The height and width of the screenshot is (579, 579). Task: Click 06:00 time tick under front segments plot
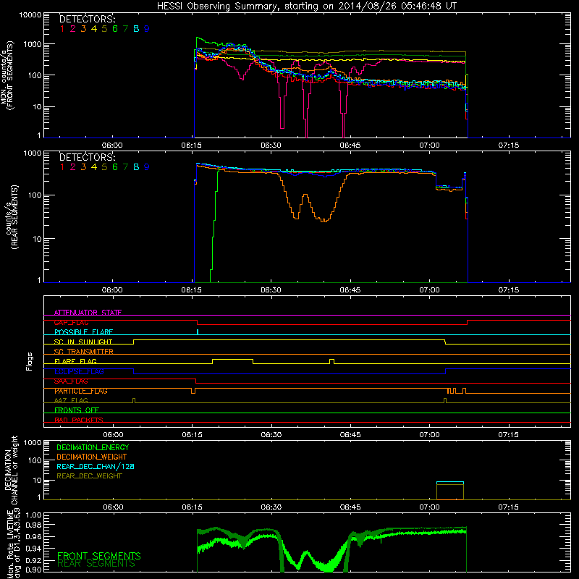(x=112, y=145)
